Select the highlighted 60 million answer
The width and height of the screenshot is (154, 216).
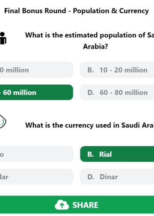click(36, 92)
